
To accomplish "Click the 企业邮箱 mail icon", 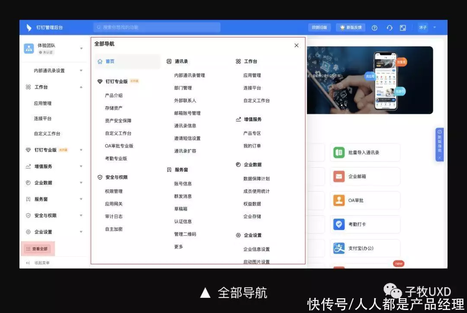I will coord(340,176).
